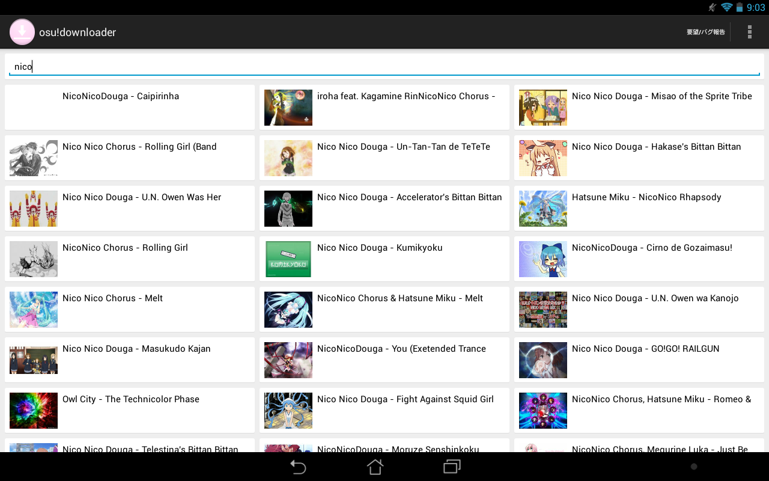Screen dimensions: 769x481
Task: Select Nico Nico Douga - U.N. Owen wa Kanojo
Action: point(655,298)
